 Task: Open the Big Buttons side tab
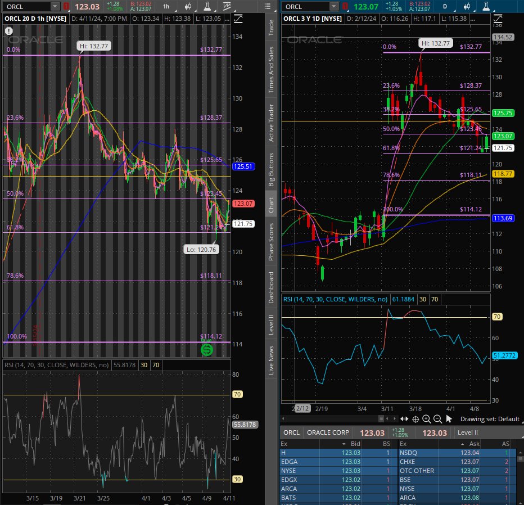[271, 169]
